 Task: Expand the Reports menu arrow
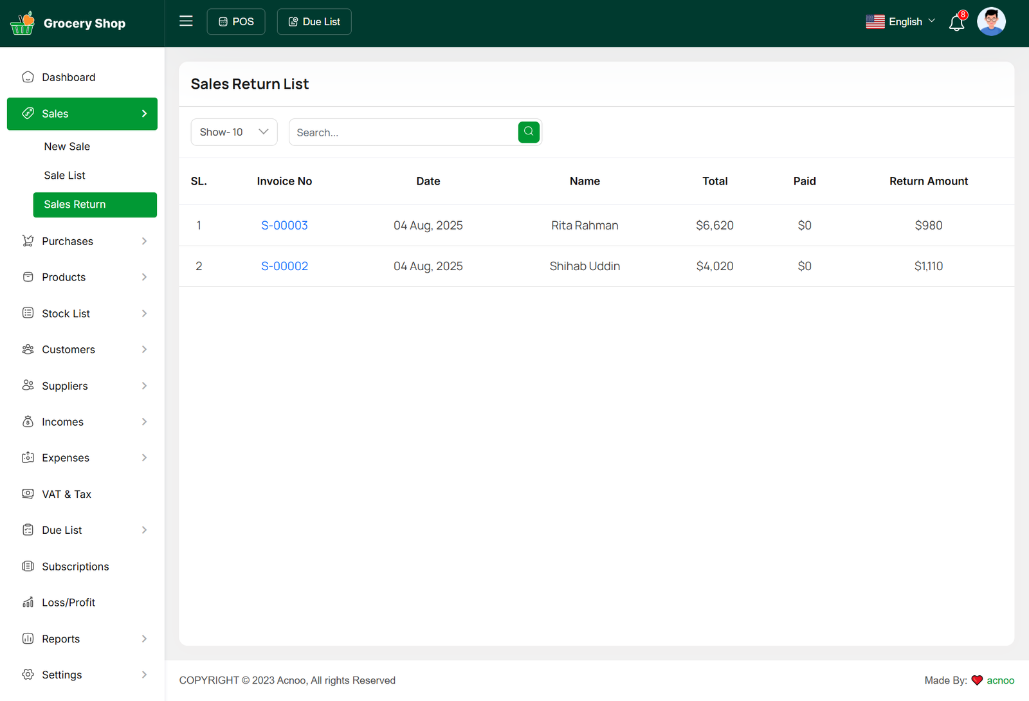click(144, 639)
